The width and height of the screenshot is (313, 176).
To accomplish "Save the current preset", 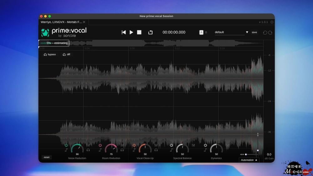I will click(254, 32).
